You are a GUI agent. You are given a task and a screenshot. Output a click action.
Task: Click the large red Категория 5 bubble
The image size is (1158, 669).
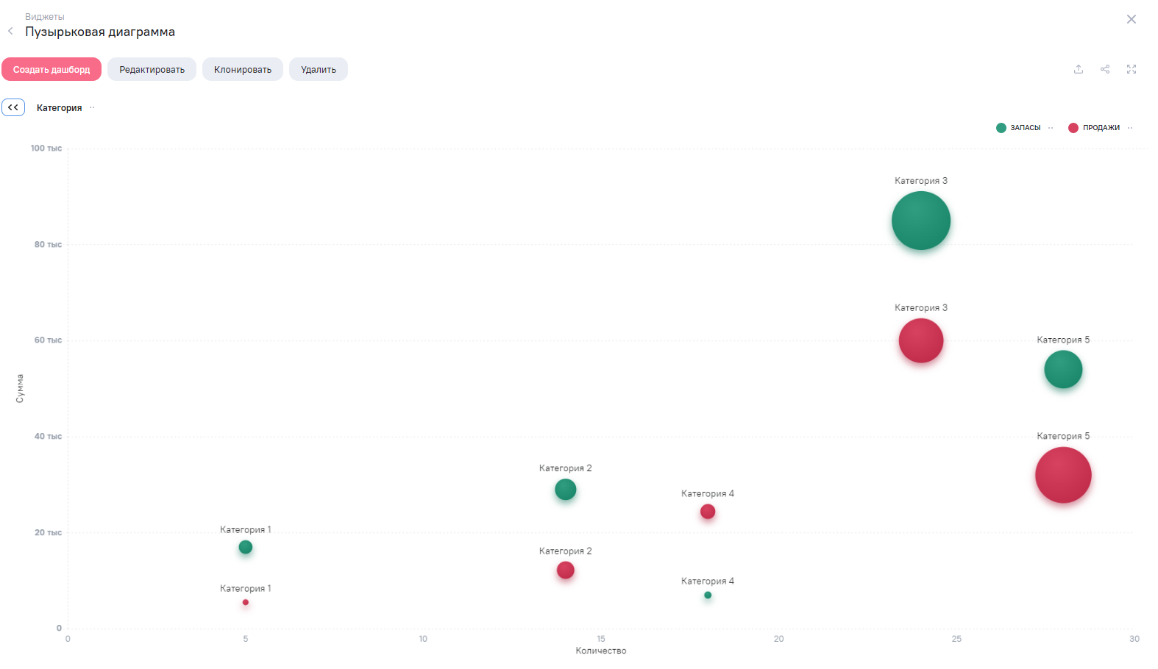[1062, 475]
